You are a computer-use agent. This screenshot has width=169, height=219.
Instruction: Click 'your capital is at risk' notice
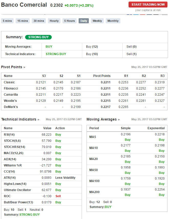coord(148,10)
